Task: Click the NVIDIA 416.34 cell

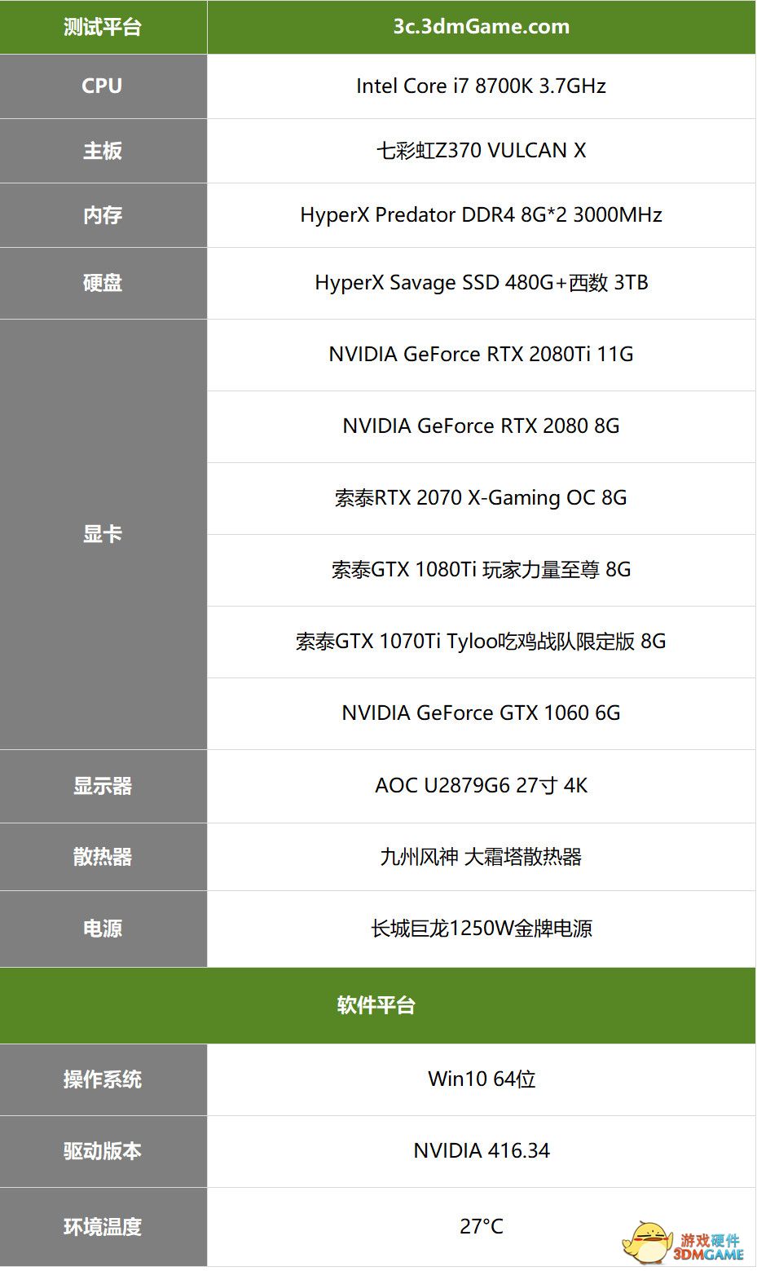Action: point(481,1152)
